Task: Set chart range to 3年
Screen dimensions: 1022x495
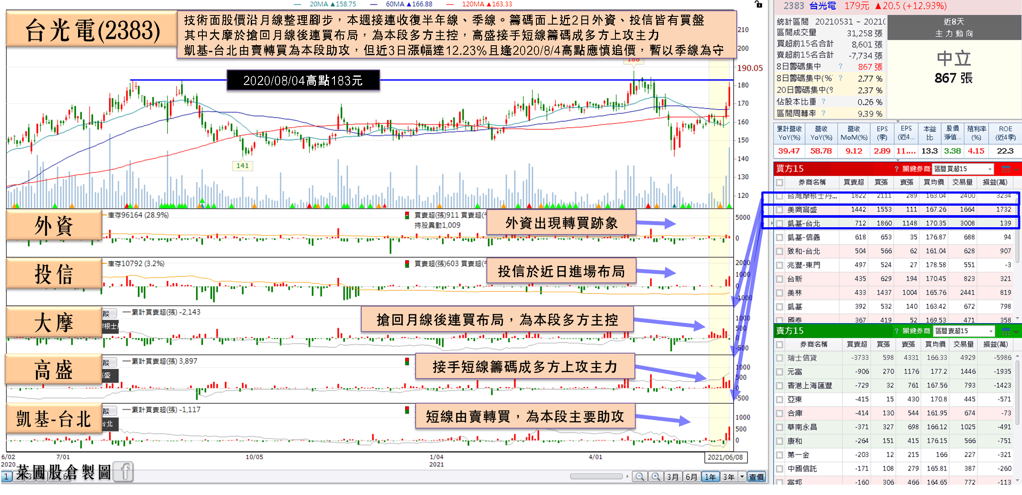Action: [729, 477]
